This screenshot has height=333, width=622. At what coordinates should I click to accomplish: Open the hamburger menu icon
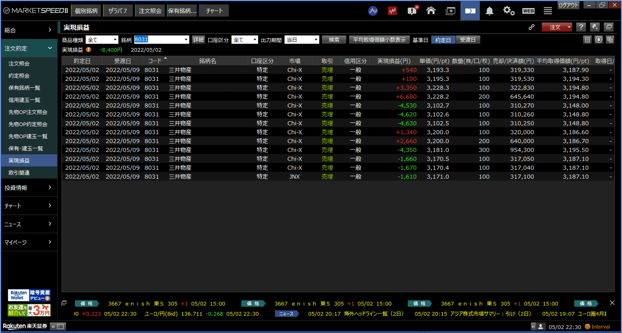[548, 11]
